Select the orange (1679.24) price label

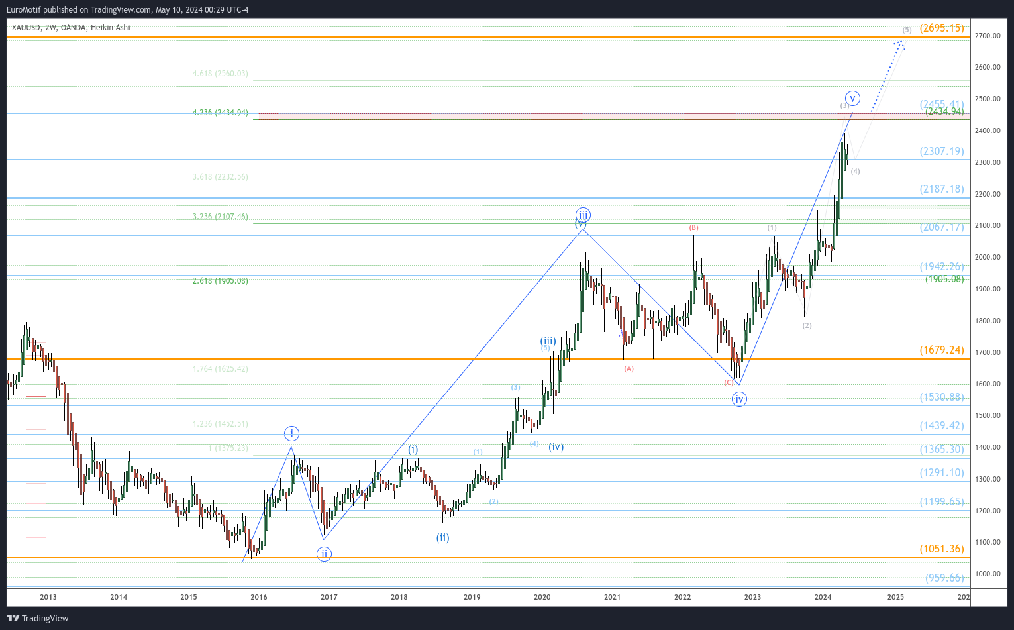coord(942,350)
